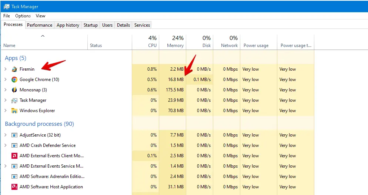Select AMD Software: Host Application name

51,187
